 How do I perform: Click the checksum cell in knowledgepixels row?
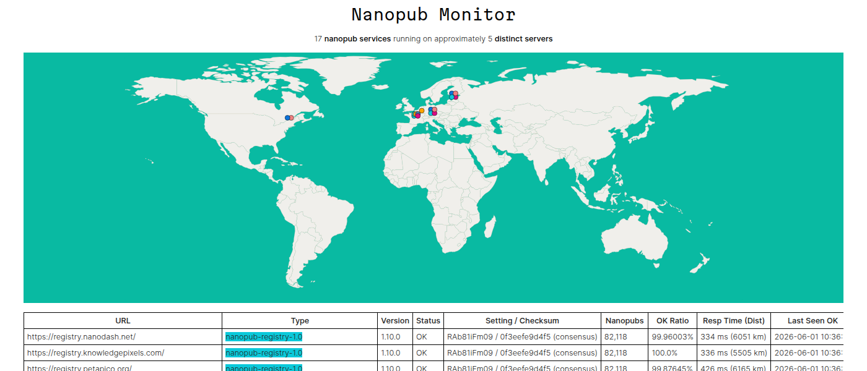(522, 353)
